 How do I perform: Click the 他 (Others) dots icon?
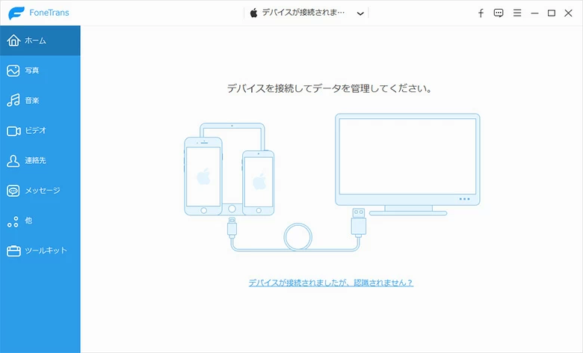pos(13,221)
